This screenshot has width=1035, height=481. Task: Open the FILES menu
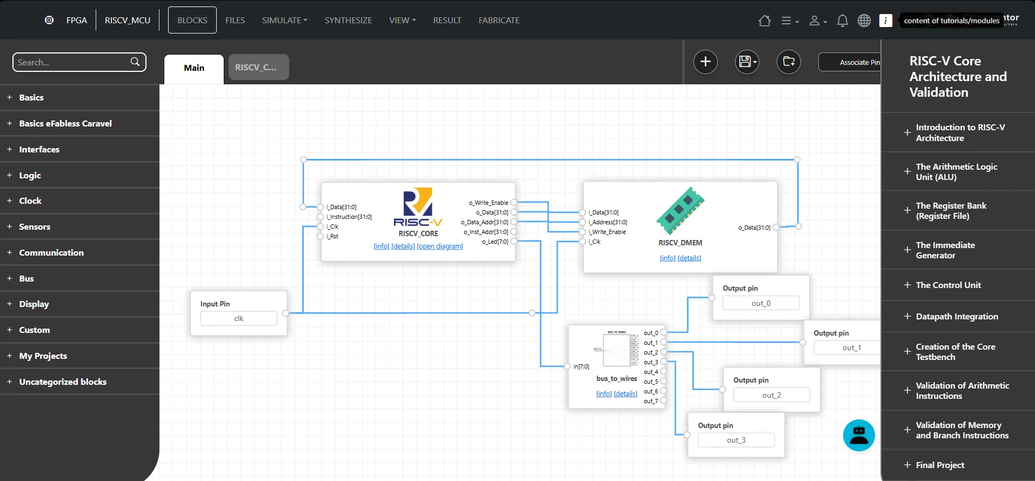click(235, 20)
